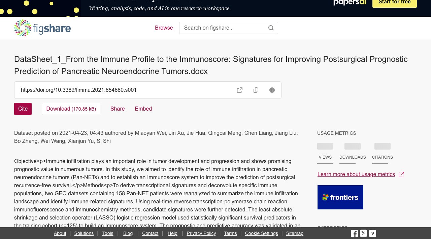Screen dimensions: 431x242
Task: Open the Solutions footer link
Action: pyautogui.click(x=84, y=233)
